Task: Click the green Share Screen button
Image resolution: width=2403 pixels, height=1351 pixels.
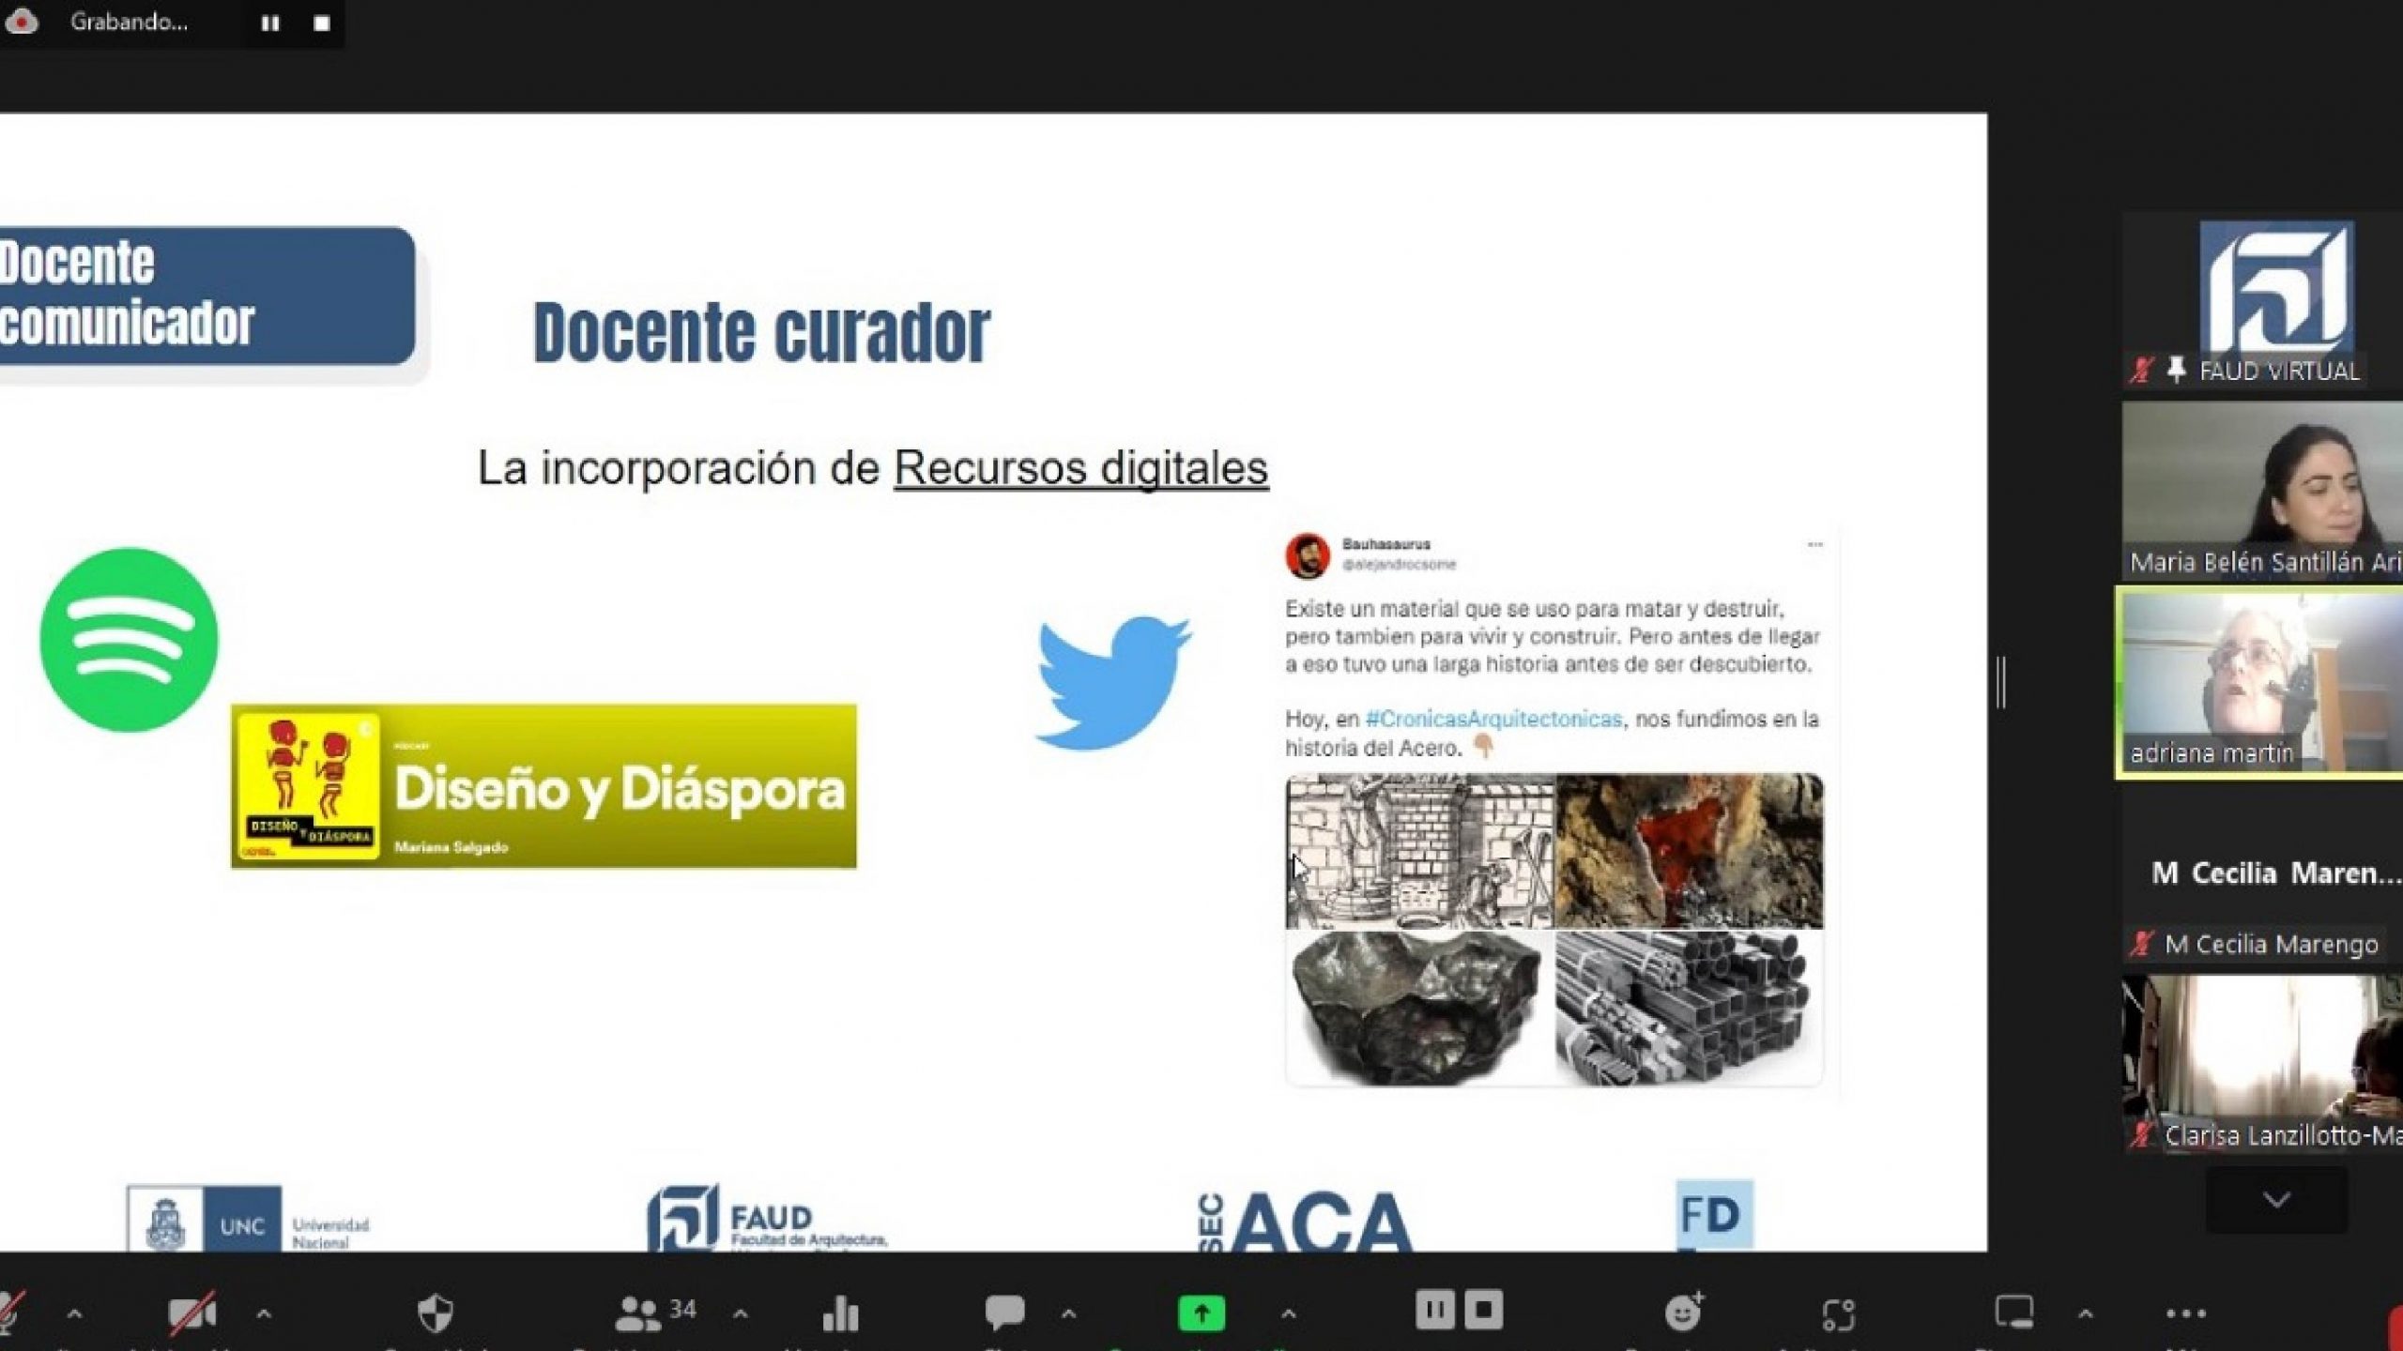Action: pos(1201,1313)
